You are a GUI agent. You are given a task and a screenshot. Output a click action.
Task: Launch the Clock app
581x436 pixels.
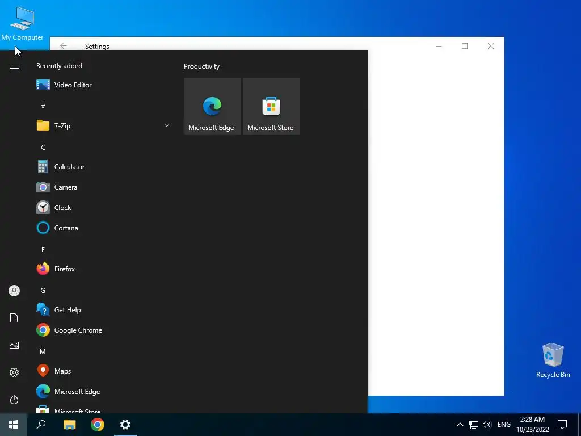coord(103,208)
